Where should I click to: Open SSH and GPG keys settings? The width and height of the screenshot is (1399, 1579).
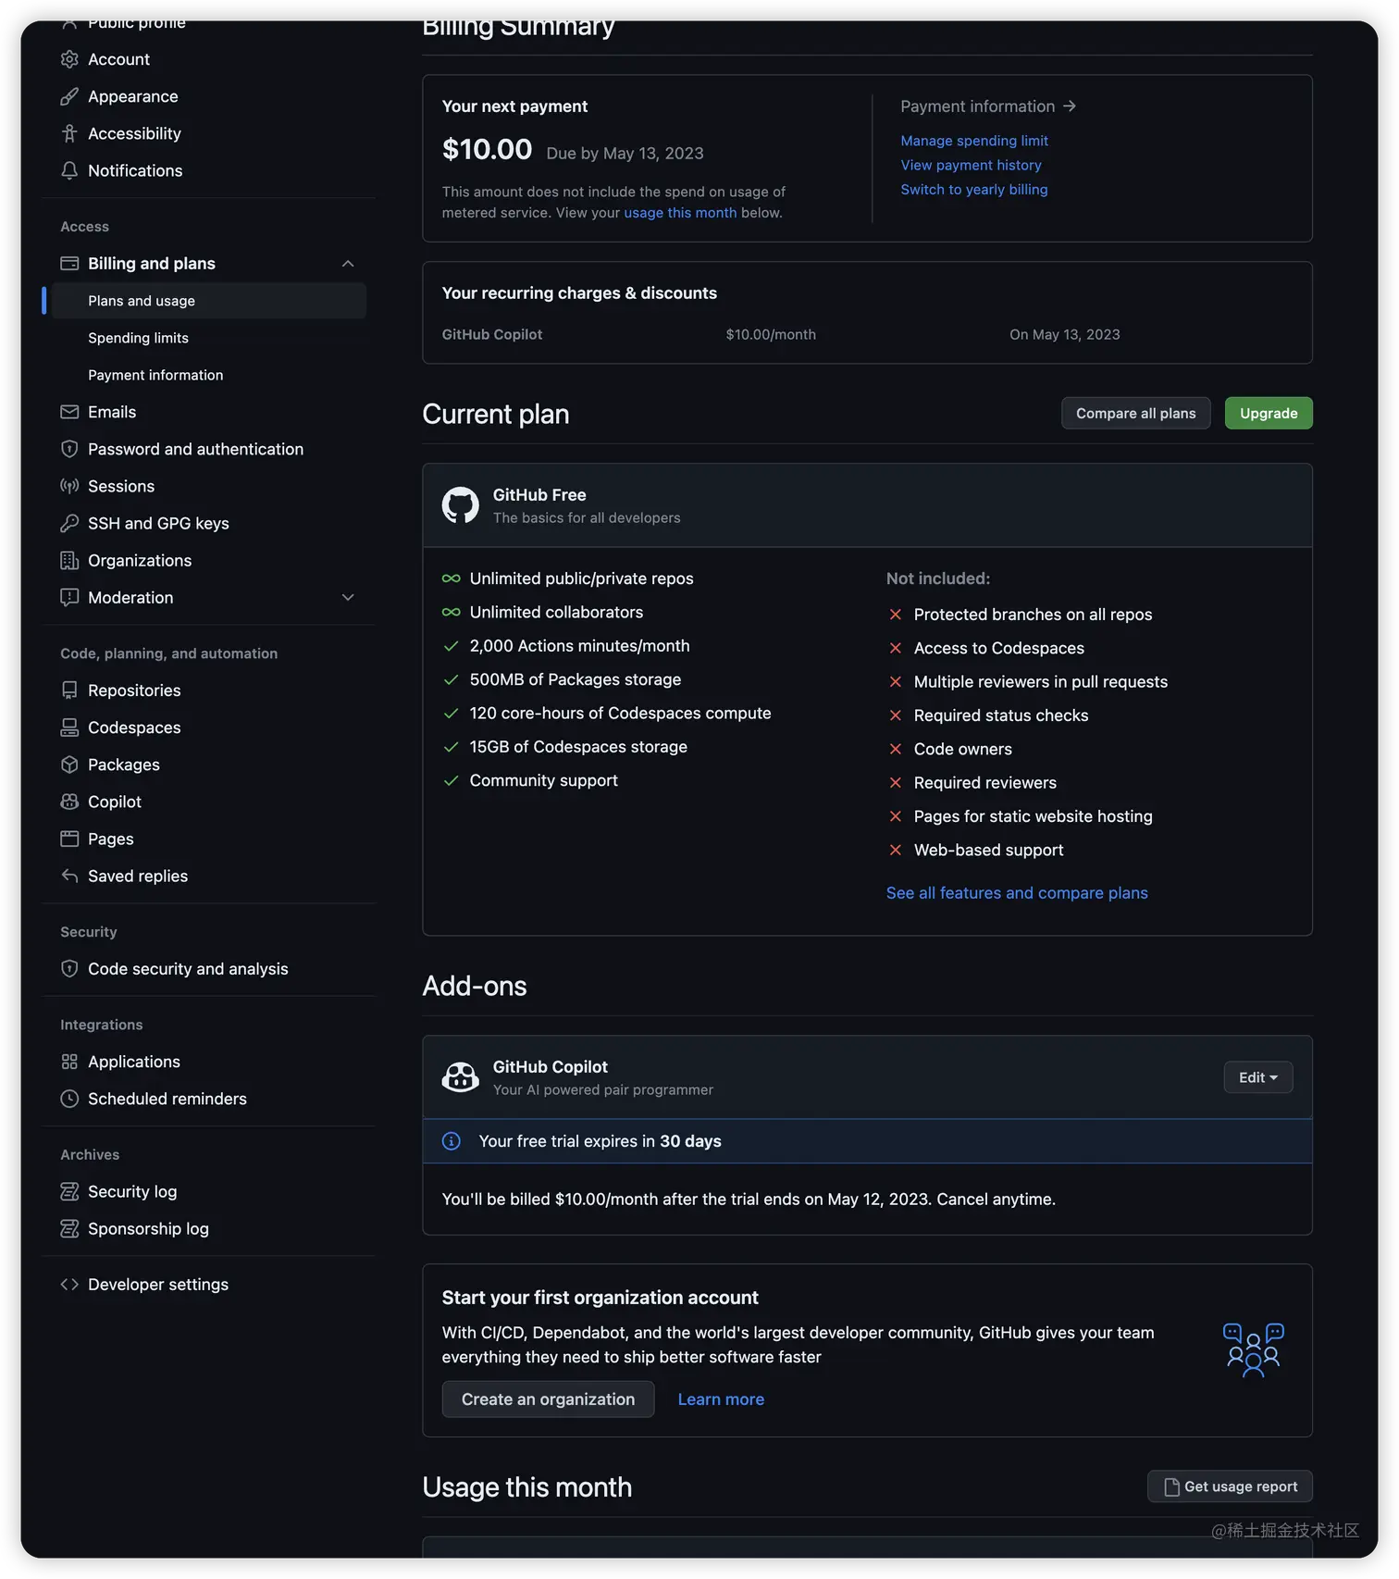[x=158, y=523]
